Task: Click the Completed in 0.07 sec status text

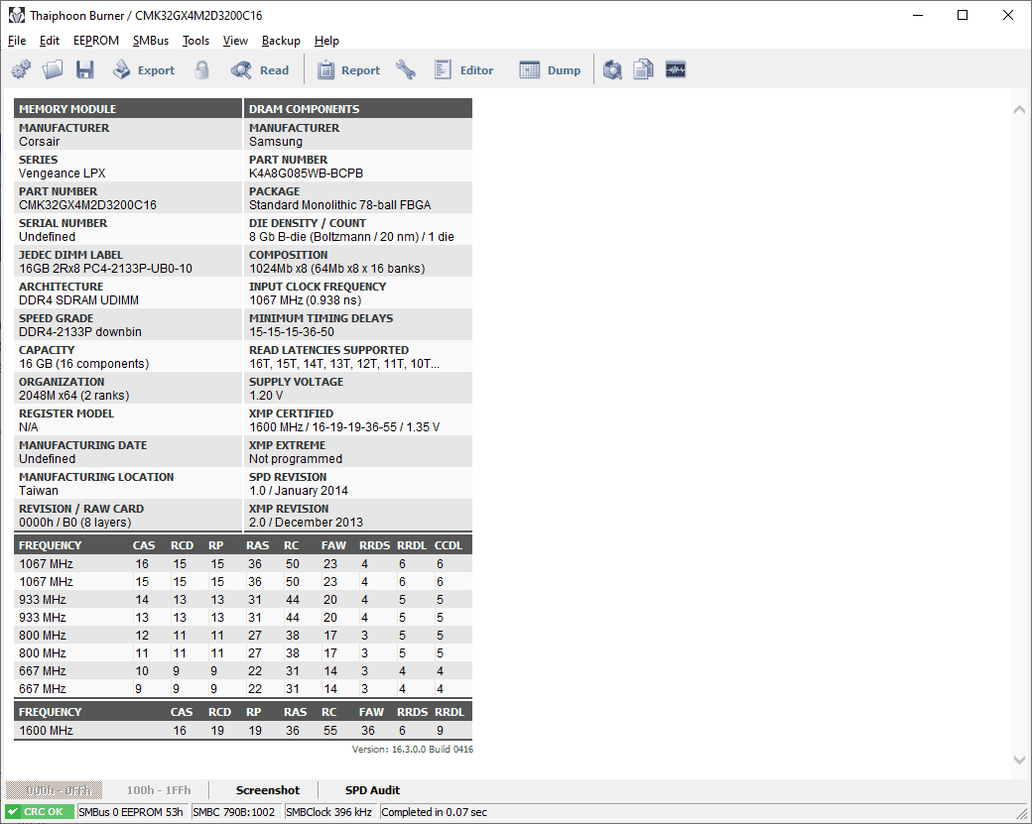Action: coord(435,812)
